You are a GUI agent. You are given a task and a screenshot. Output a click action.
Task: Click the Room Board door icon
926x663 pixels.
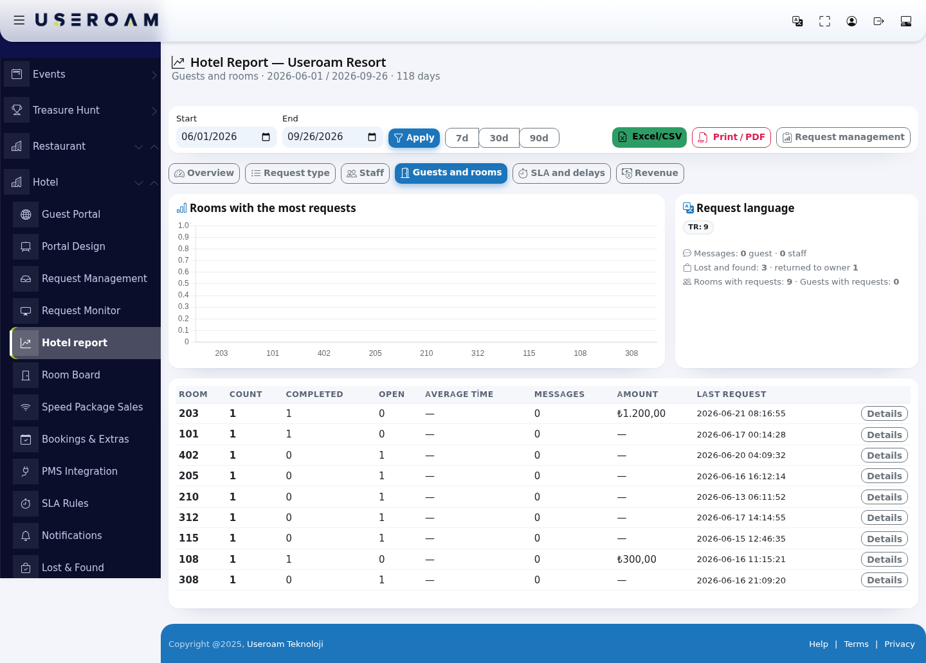click(26, 375)
